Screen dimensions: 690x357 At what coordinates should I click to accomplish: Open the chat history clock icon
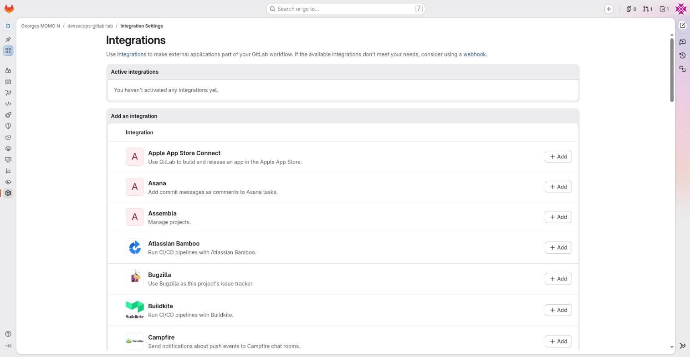pos(682,56)
